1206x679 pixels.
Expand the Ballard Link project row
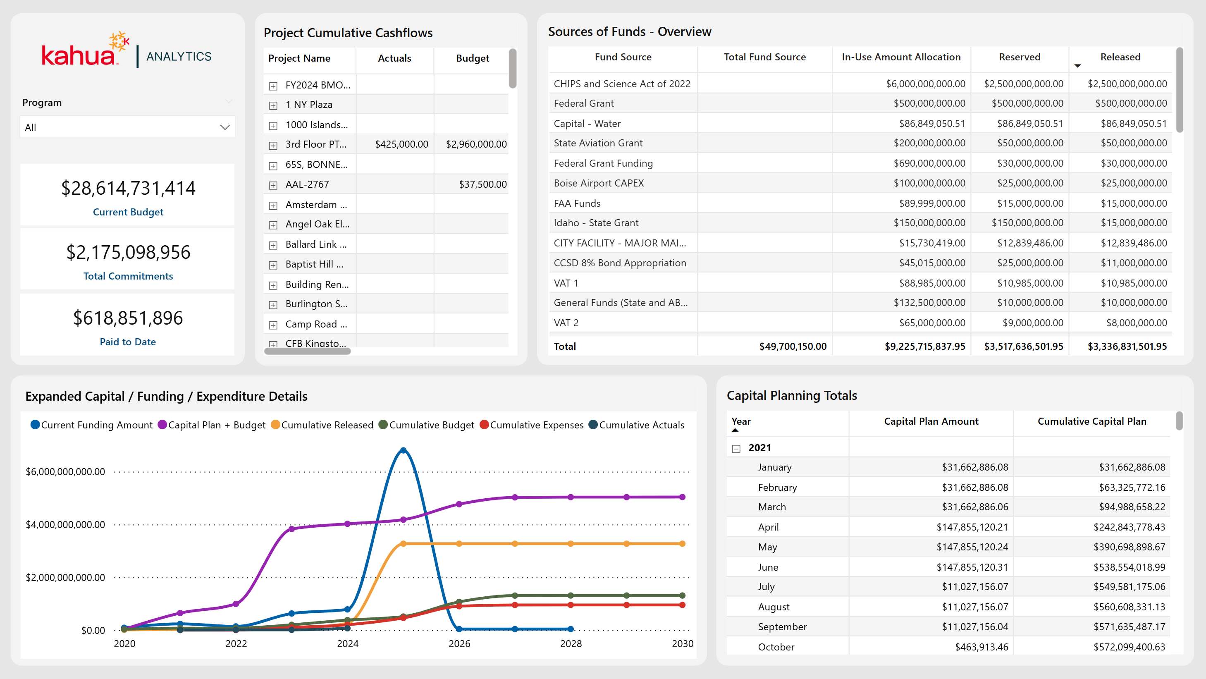click(273, 245)
